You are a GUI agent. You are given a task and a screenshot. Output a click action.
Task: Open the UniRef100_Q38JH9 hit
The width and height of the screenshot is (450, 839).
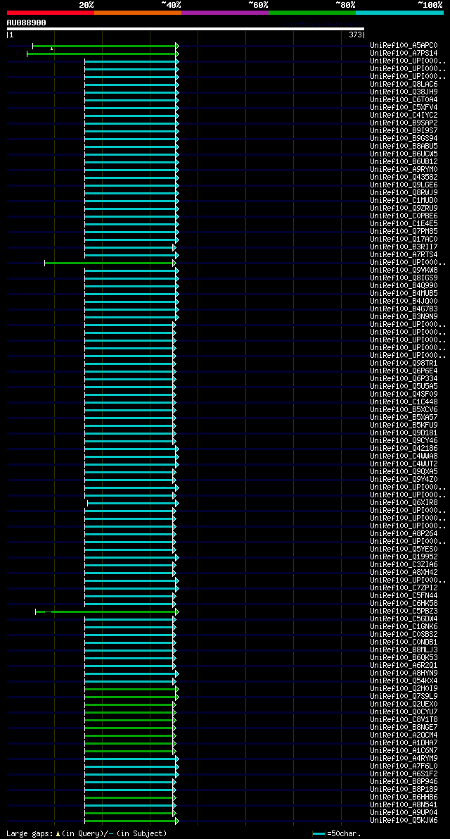coord(404,92)
